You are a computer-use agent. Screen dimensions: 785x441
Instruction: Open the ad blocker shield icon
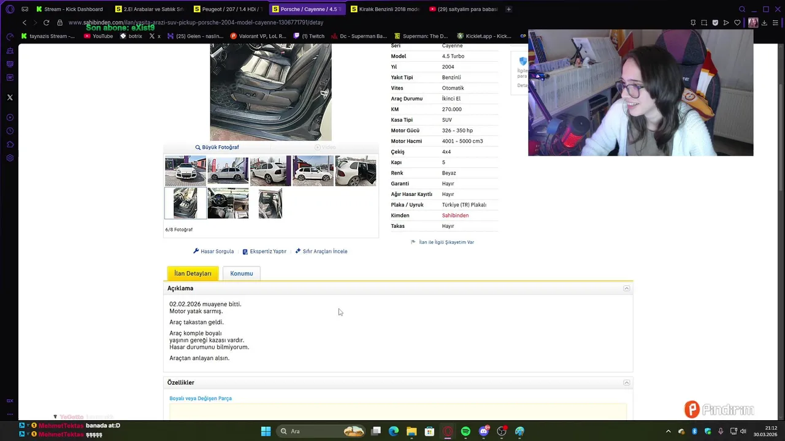(715, 23)
